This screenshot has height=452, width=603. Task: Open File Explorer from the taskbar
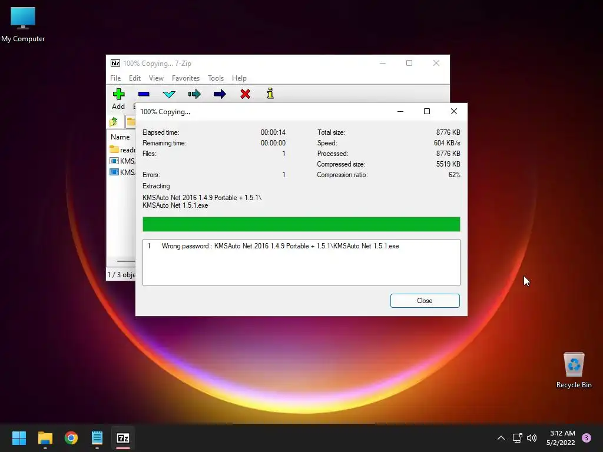(45, 438)
